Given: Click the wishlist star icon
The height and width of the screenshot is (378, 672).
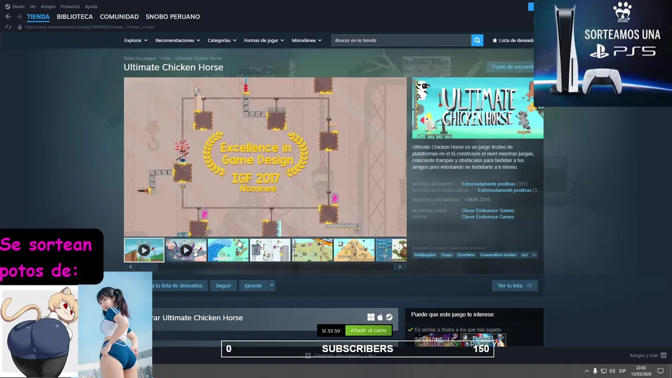Looking at the screenshot, I should pos(495,40).
